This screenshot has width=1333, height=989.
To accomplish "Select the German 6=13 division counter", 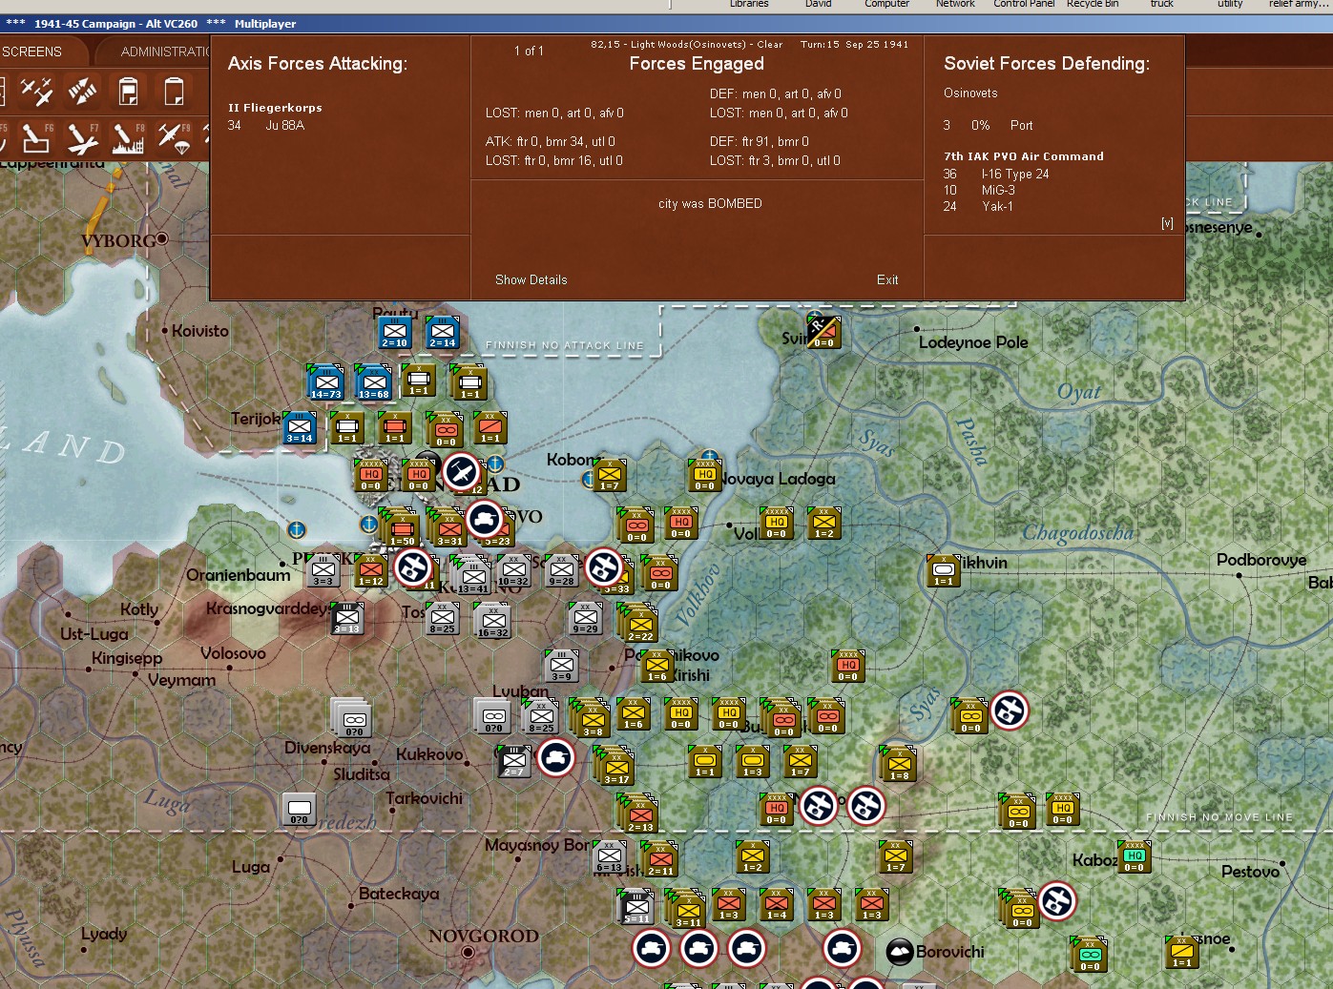I will tap(609, 856).
